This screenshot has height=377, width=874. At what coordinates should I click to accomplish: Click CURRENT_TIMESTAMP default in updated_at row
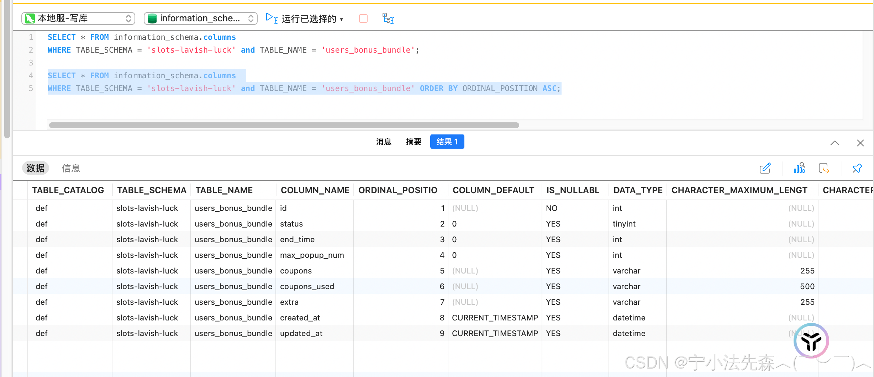pyautogui.click(x=495, y=333)
